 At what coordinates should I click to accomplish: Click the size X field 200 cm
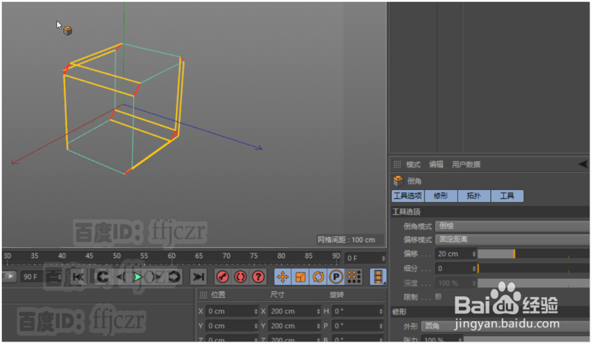[292, 311]
